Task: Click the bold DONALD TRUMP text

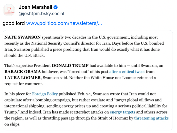Action: click(x=70, y=66)
